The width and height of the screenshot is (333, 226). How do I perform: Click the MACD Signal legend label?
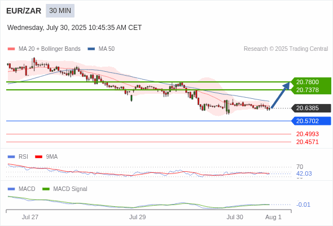point(71,189)
